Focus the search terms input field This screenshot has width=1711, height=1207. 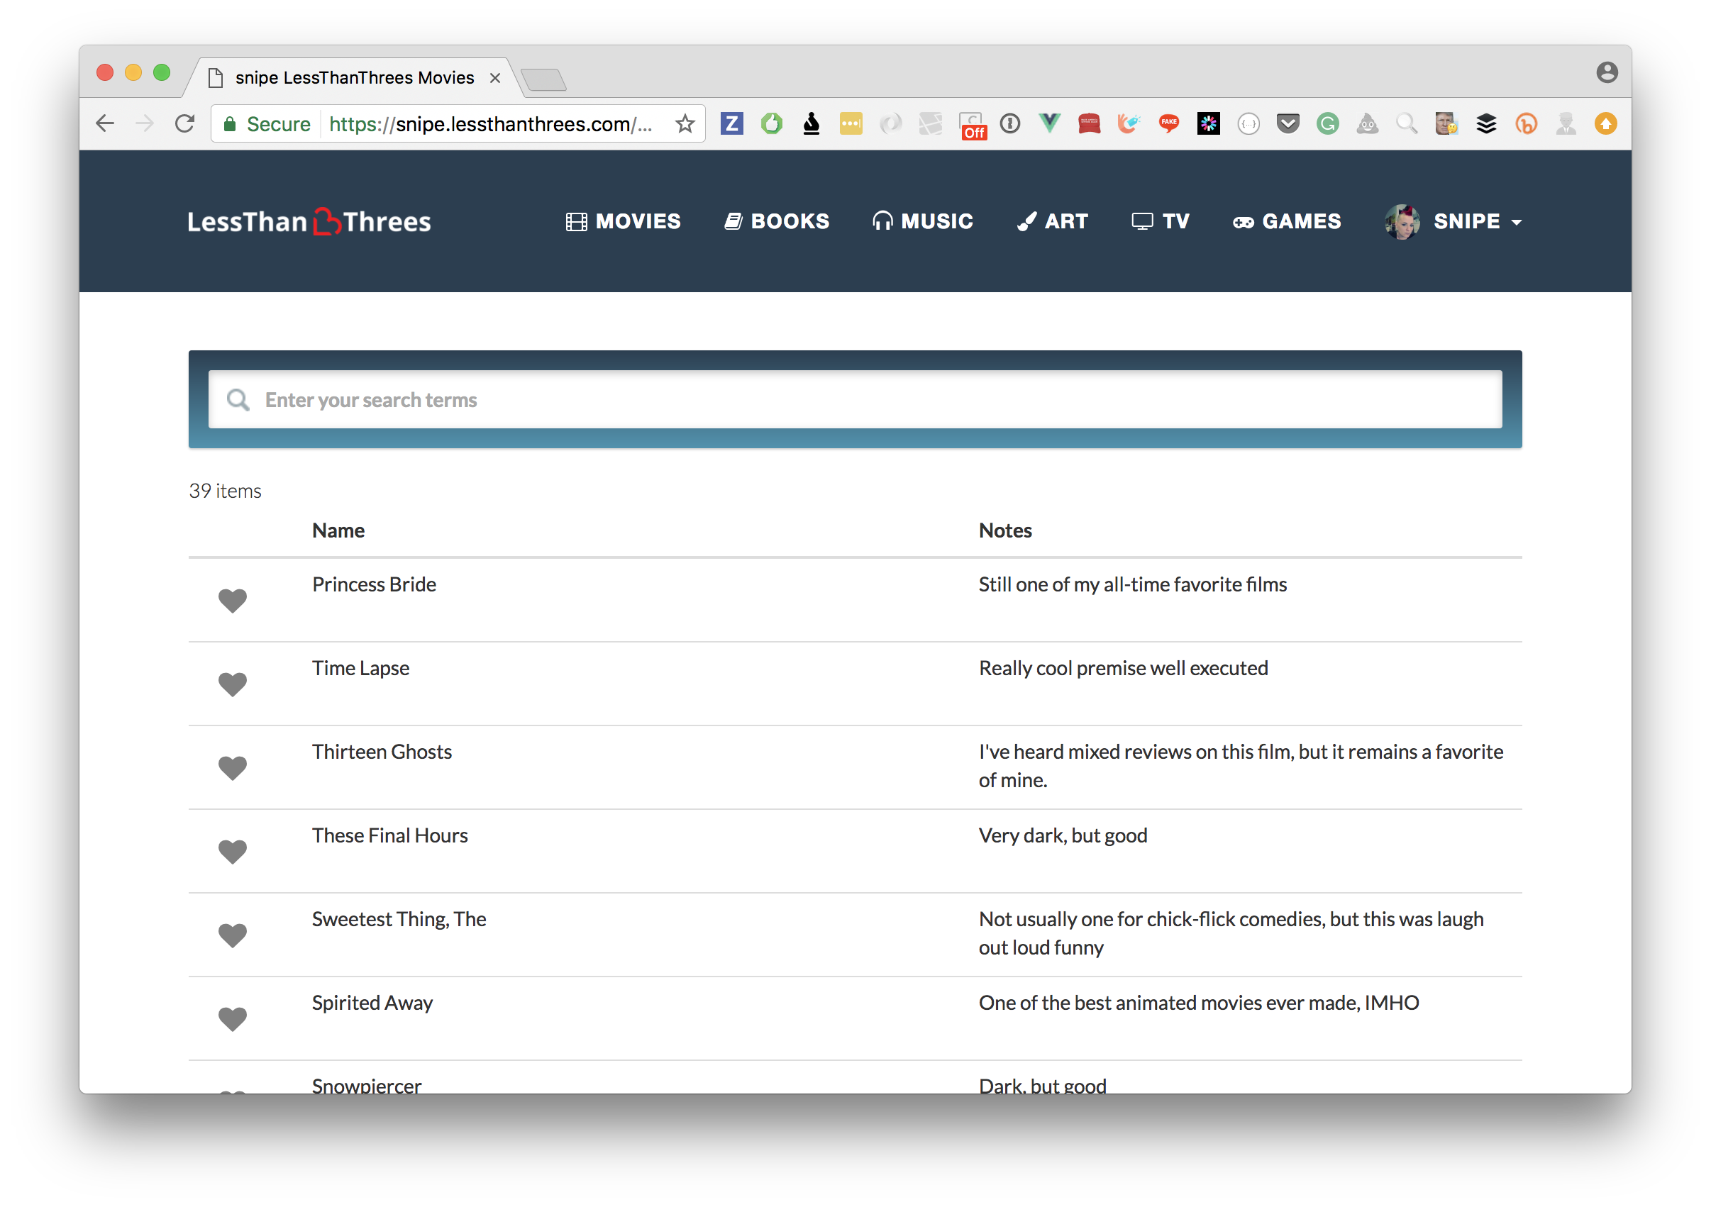(855, 400)
